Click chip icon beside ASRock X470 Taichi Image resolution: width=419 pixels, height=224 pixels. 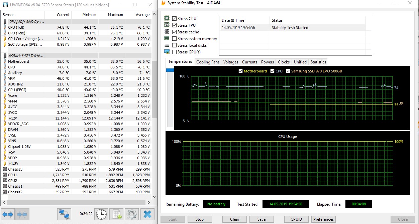coord(5,55)
